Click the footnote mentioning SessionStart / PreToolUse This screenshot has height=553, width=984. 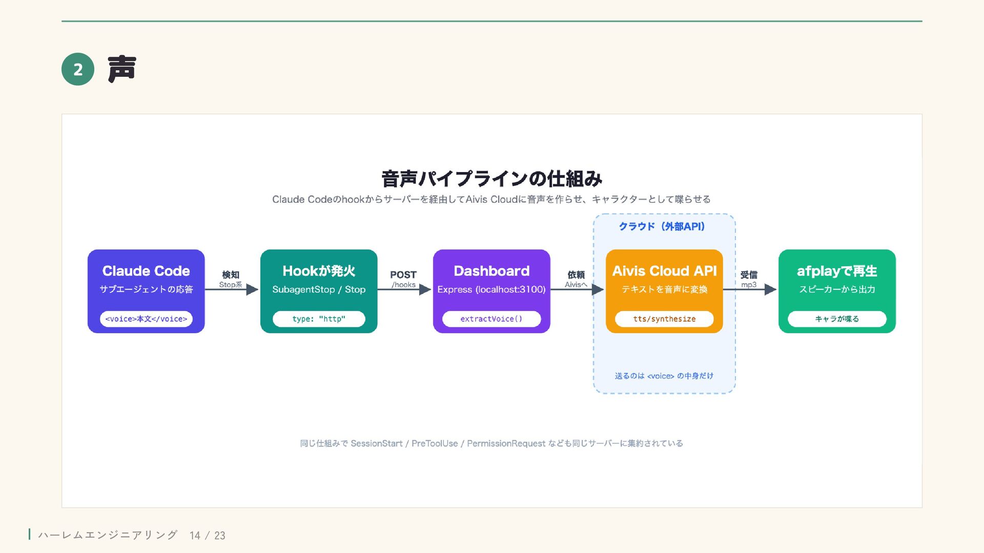(491, 443)
